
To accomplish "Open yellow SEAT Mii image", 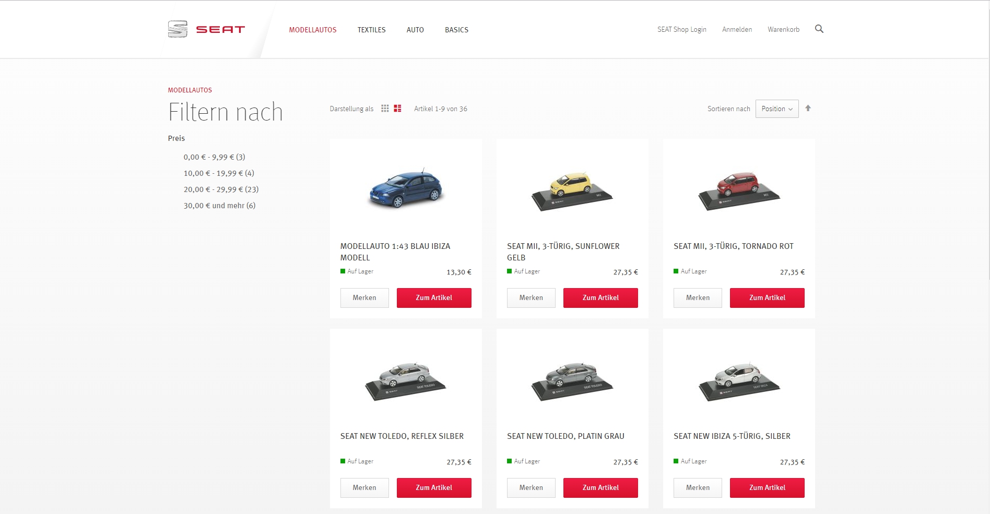I will click(572, 191).
